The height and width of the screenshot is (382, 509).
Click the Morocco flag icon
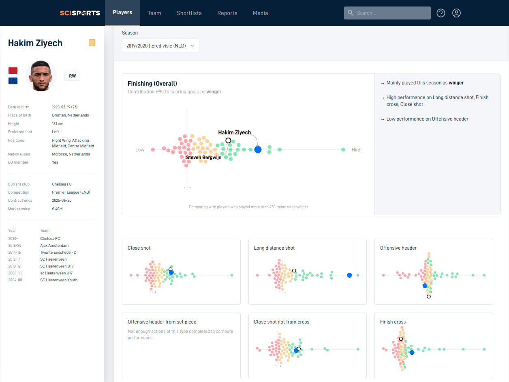click(13, 71)
